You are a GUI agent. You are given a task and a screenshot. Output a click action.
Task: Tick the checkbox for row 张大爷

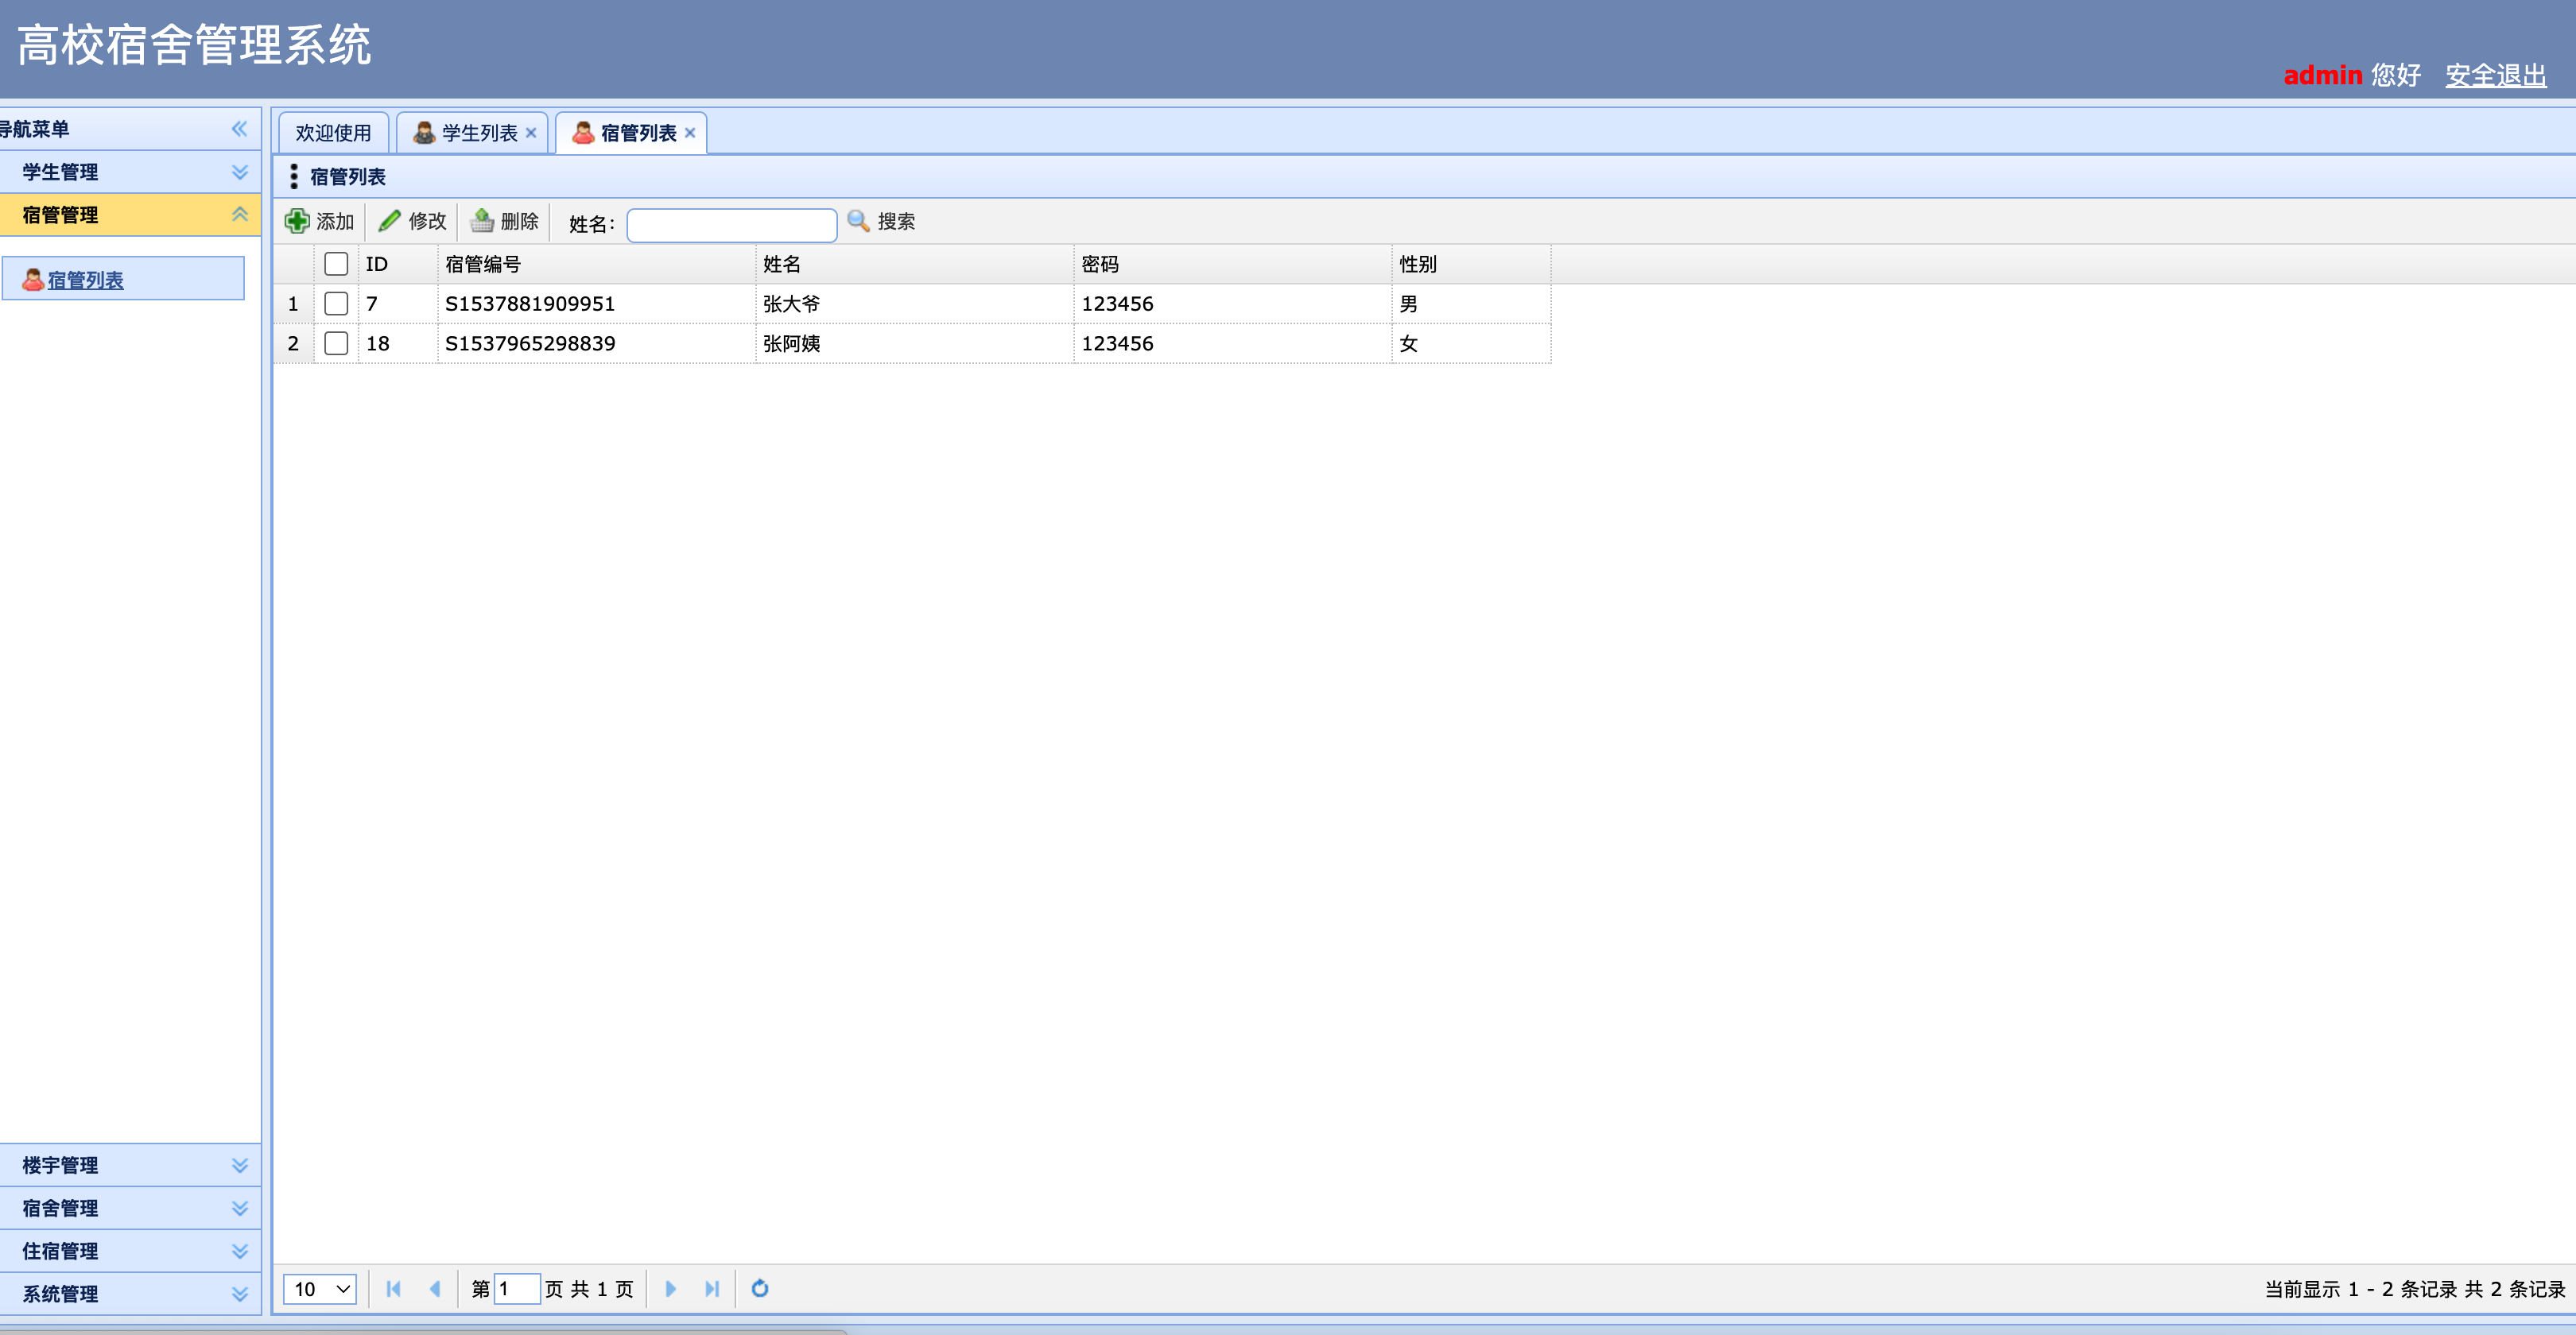(x=336, y=304)
